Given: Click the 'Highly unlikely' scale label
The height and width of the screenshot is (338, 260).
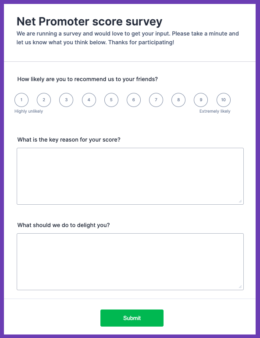Looking at the screenshot, I should pyautogui.click(x=28, y=111).
